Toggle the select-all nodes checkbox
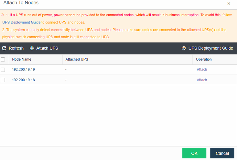Image resolution: width=237 pixels, height=160 pixels. [x=3, y=59]
